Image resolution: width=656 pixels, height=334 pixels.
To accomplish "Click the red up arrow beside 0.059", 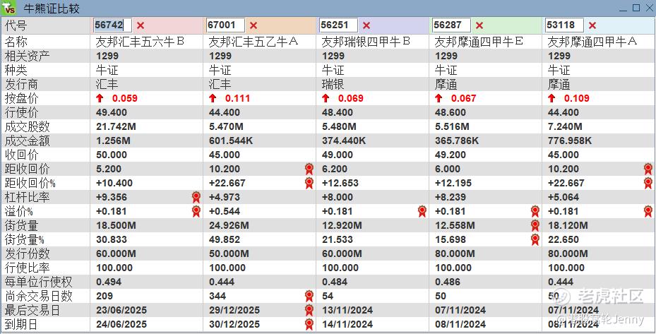I will pyautogui.click(x=100, y=98).
